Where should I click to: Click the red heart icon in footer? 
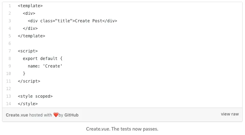click(56, 115)
